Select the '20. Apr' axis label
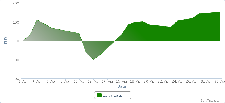 click(150, 81)
